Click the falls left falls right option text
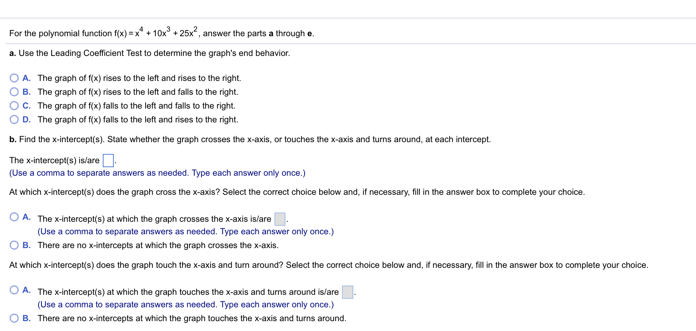The image size is (696, 331). [136, 106]
